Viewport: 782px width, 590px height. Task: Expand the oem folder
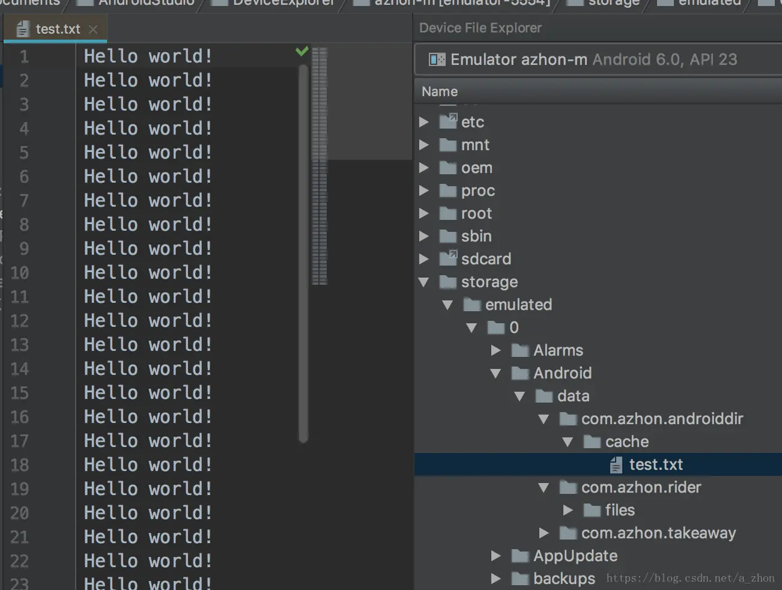[424, 168]
